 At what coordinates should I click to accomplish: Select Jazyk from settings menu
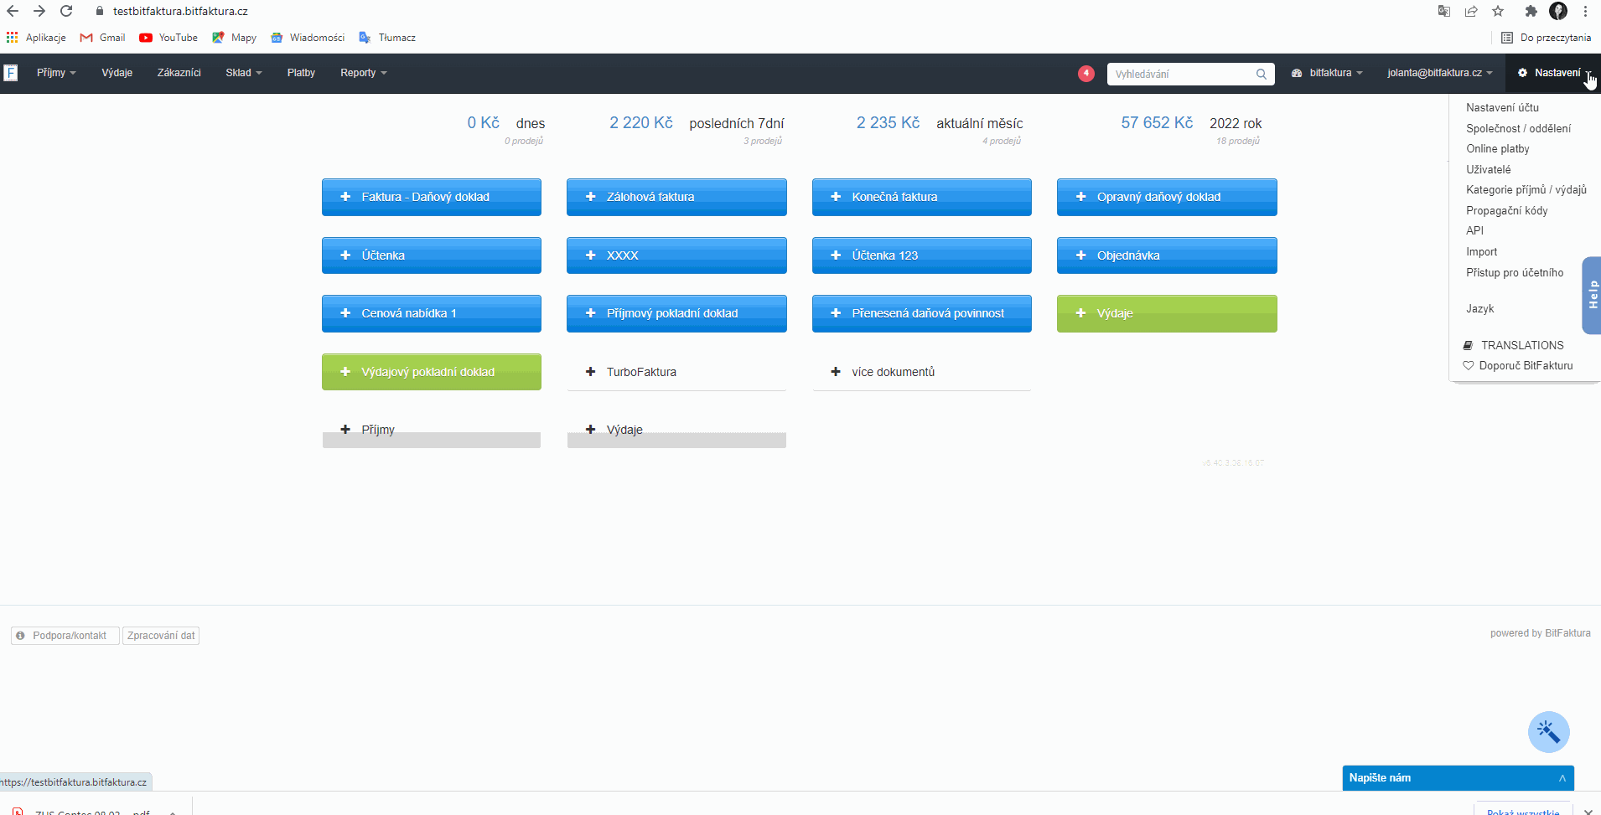pyautogui.click(x=1480, y=309)
